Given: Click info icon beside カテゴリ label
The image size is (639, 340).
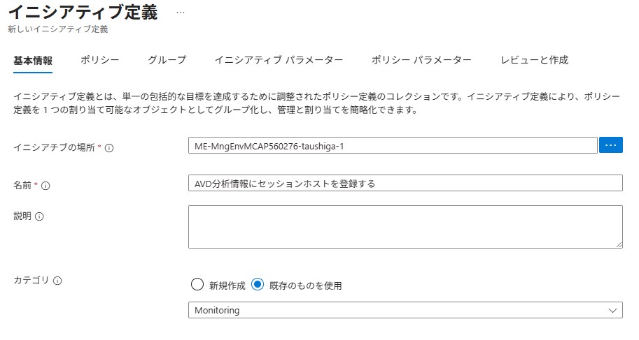Looking at the screenshot, I should [57, 281].
